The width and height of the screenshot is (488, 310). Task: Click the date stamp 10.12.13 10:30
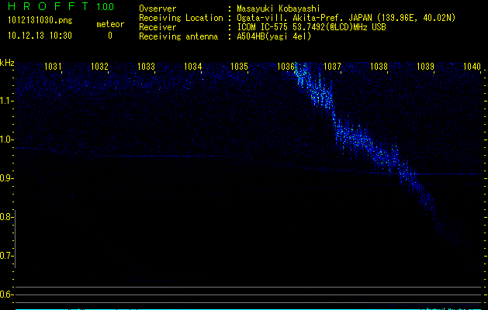pos(40,36)
